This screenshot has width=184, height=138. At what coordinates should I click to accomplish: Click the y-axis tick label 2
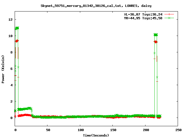click(x=11, y=101)
